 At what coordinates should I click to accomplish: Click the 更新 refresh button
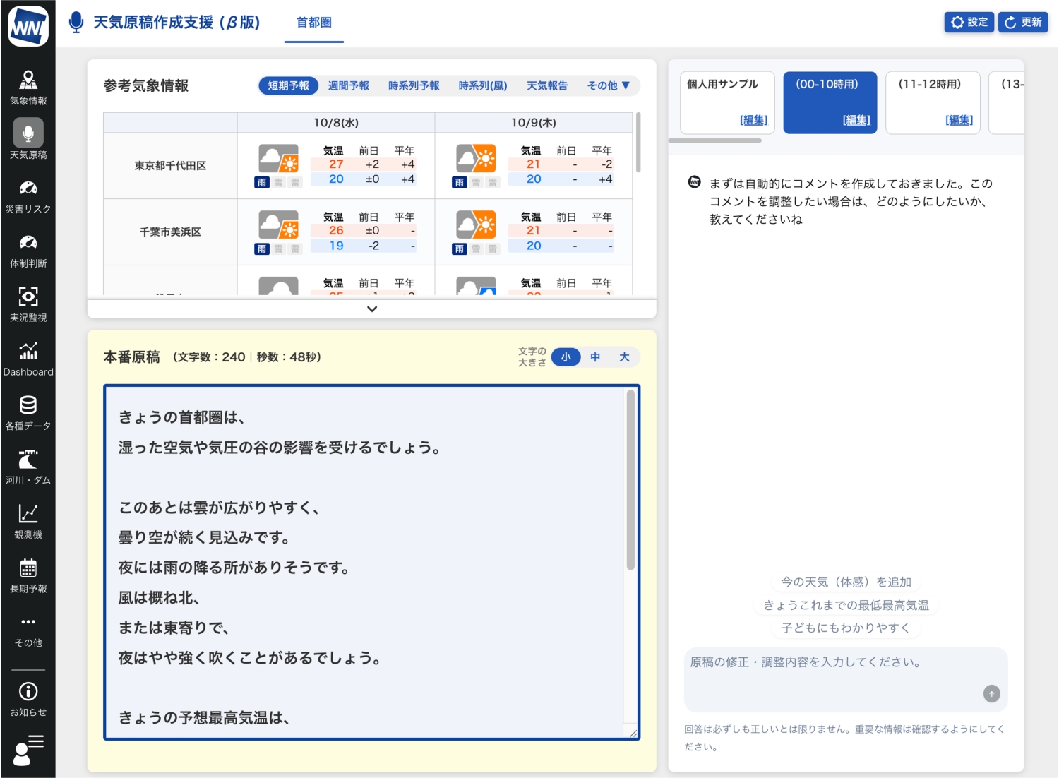coord(1023,23)
